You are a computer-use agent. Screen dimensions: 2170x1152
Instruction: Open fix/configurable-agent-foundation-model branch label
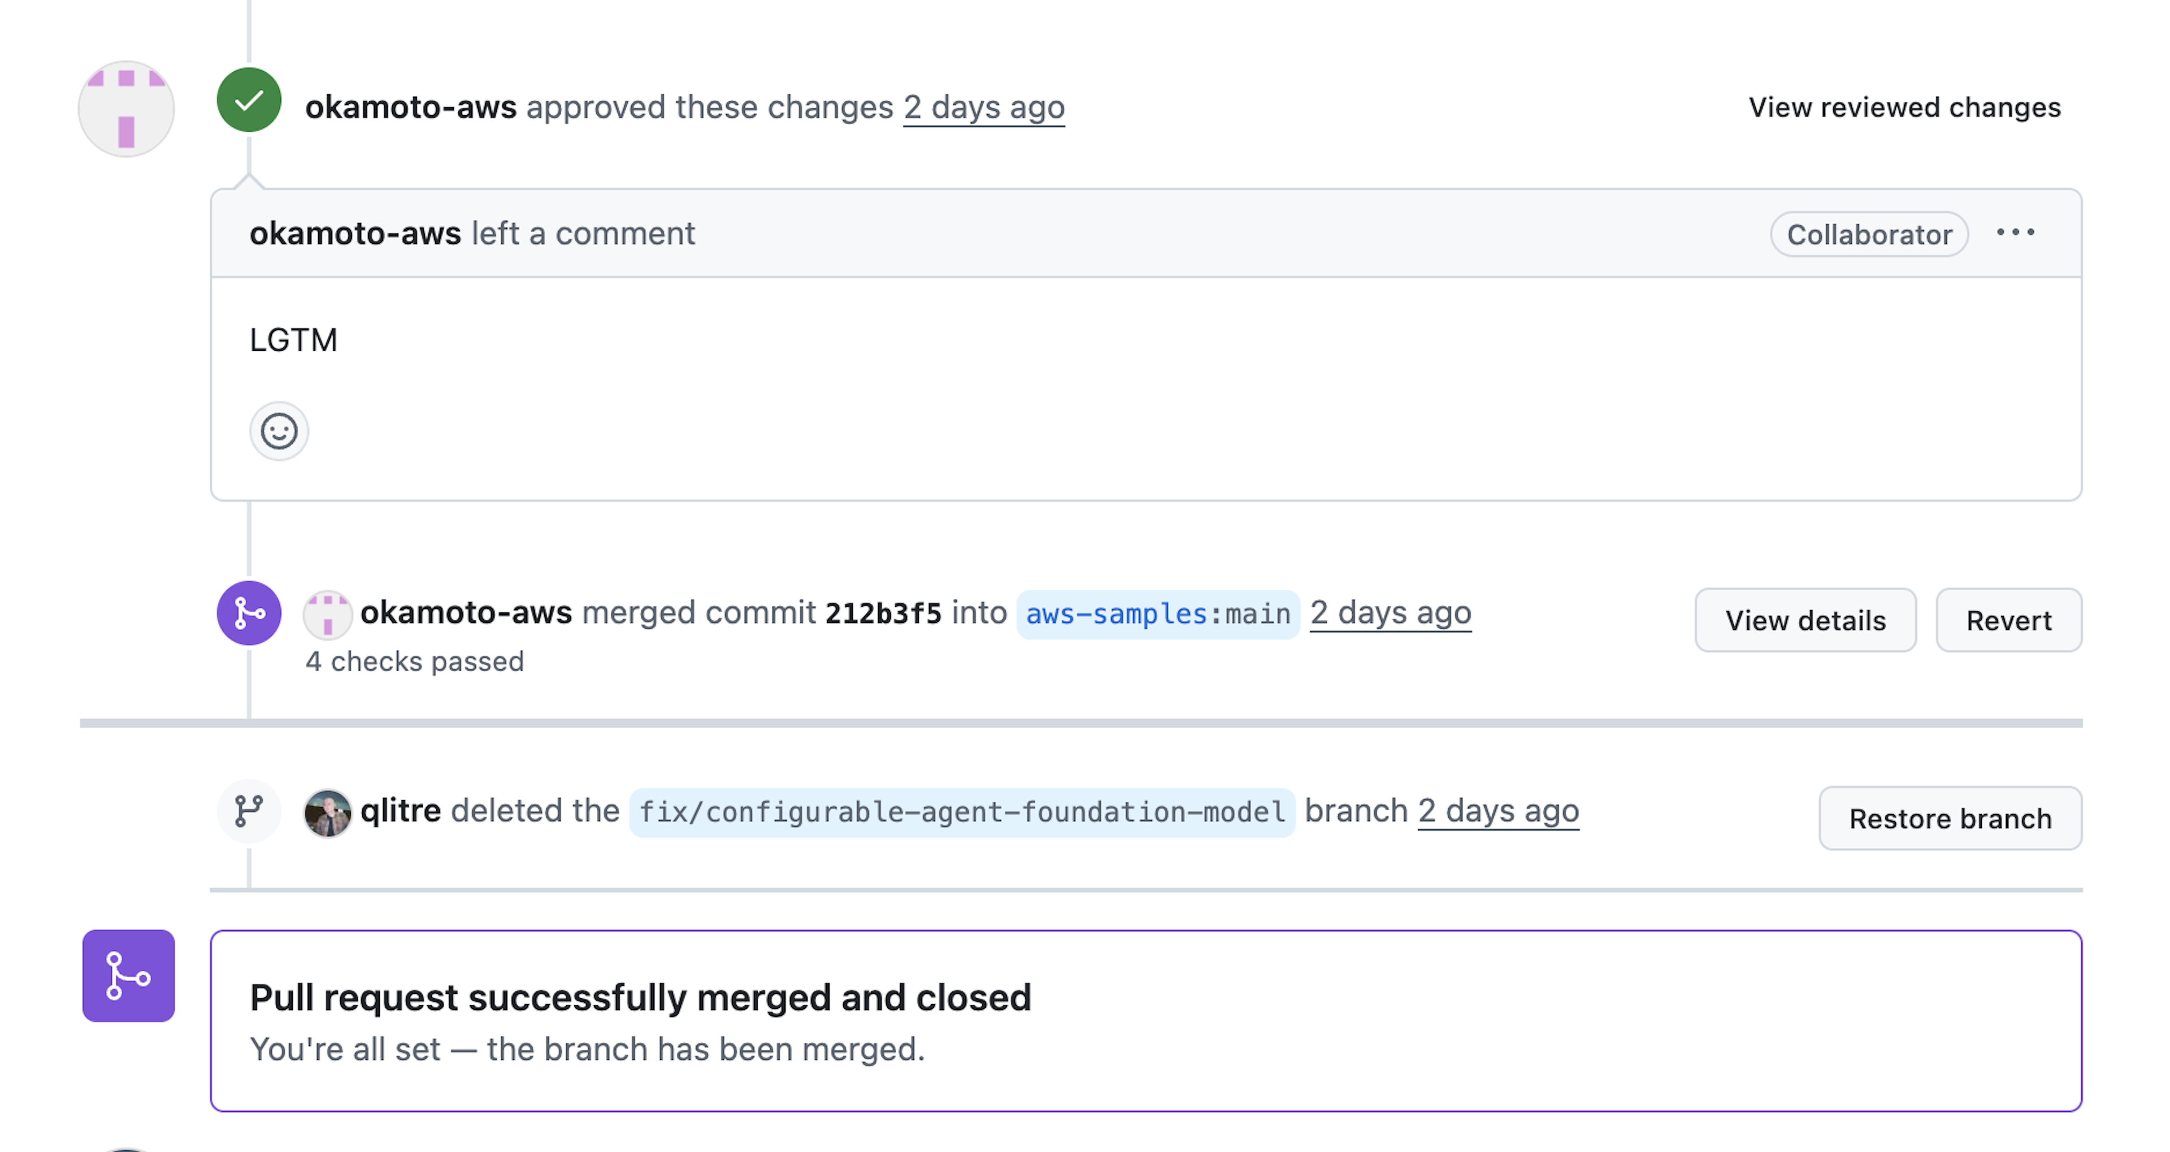tap(961, 812)
